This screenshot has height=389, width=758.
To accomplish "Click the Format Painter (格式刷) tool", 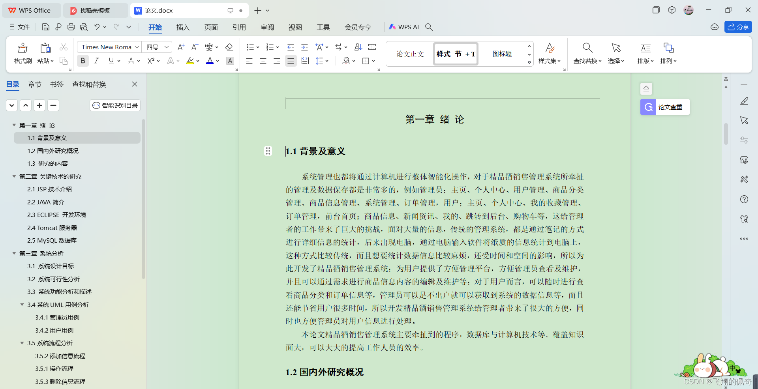I will (23, 53).
